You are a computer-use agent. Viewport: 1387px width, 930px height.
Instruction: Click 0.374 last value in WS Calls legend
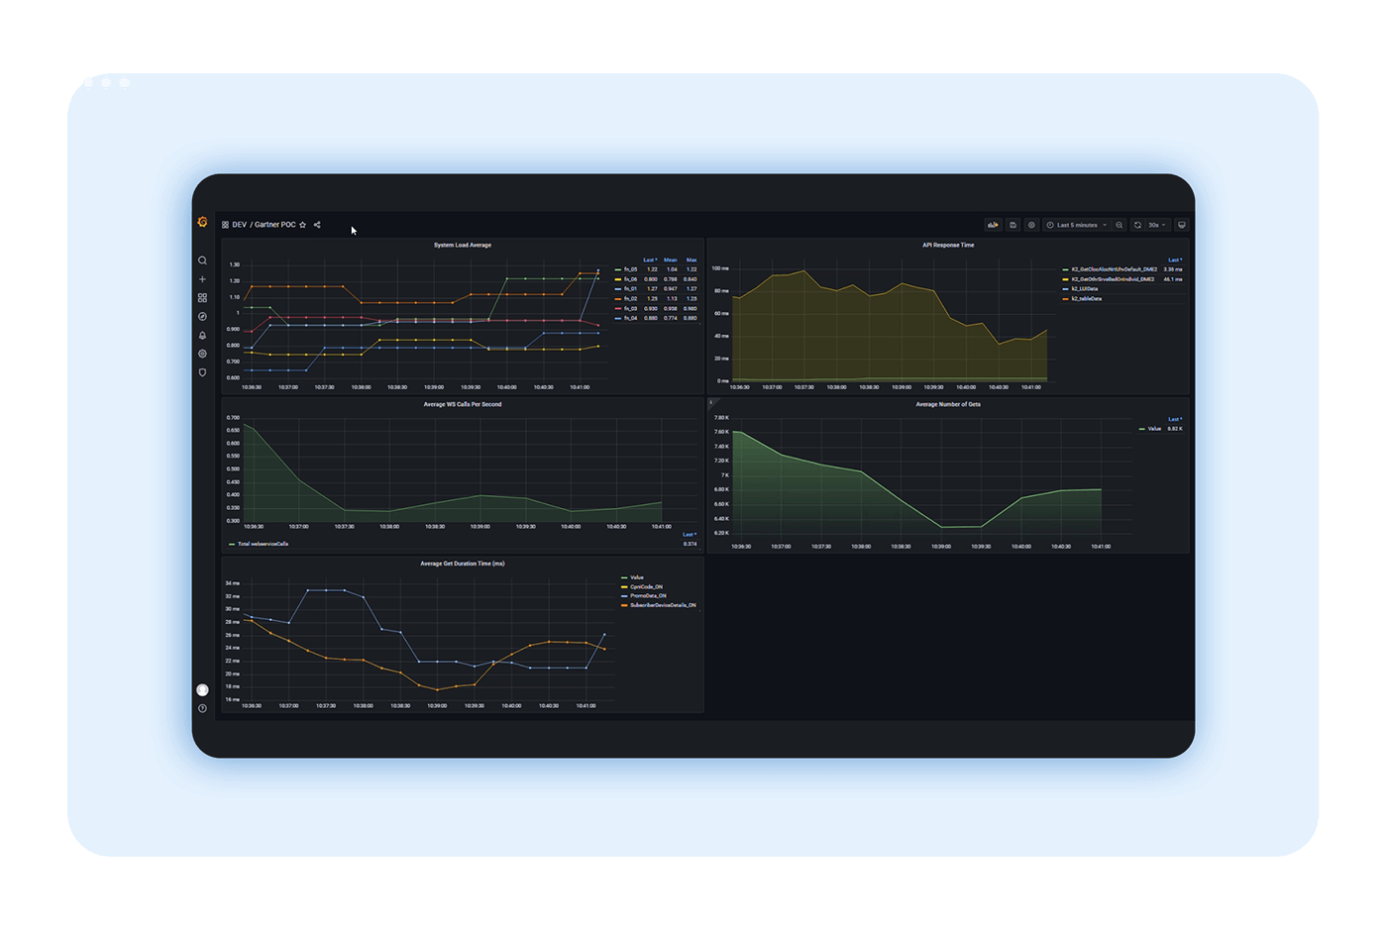tap(691, 544)
